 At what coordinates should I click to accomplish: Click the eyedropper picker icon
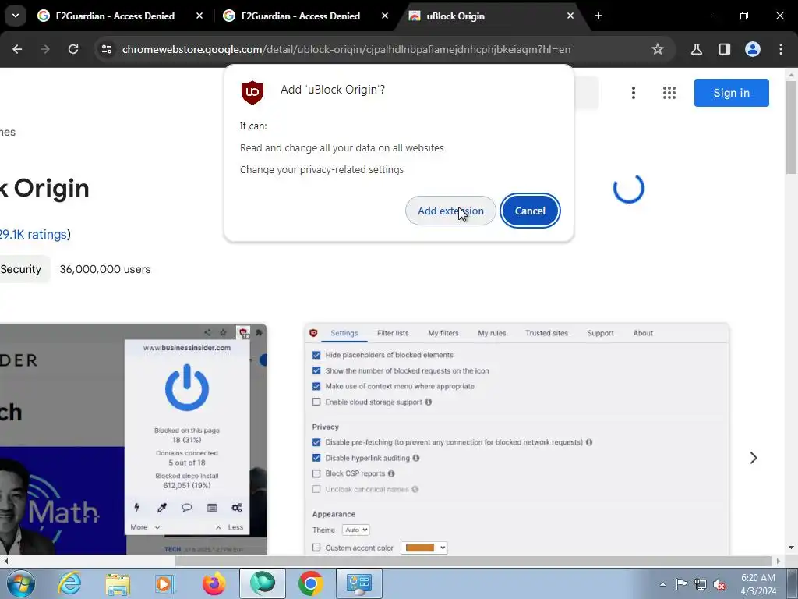click(x=162, y=507)
